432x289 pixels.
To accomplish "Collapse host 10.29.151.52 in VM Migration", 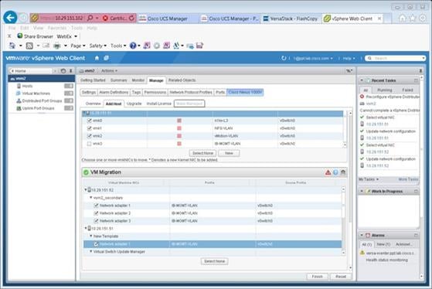I will coord(86,190).
